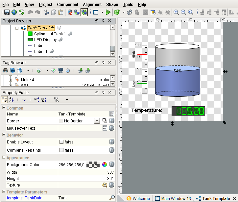The height and width of the screenshot is (202, 238).
Task: Open the Background Color picker wheel
Action: 105,165
